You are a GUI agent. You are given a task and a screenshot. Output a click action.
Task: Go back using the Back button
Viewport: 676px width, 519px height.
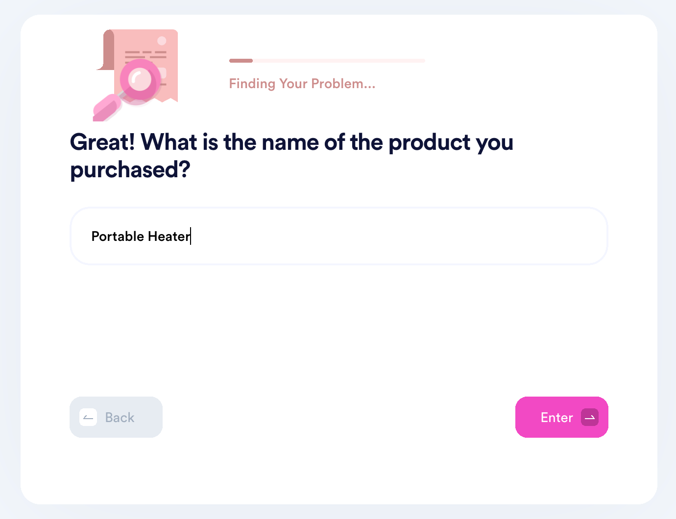[x=116, y=417]
